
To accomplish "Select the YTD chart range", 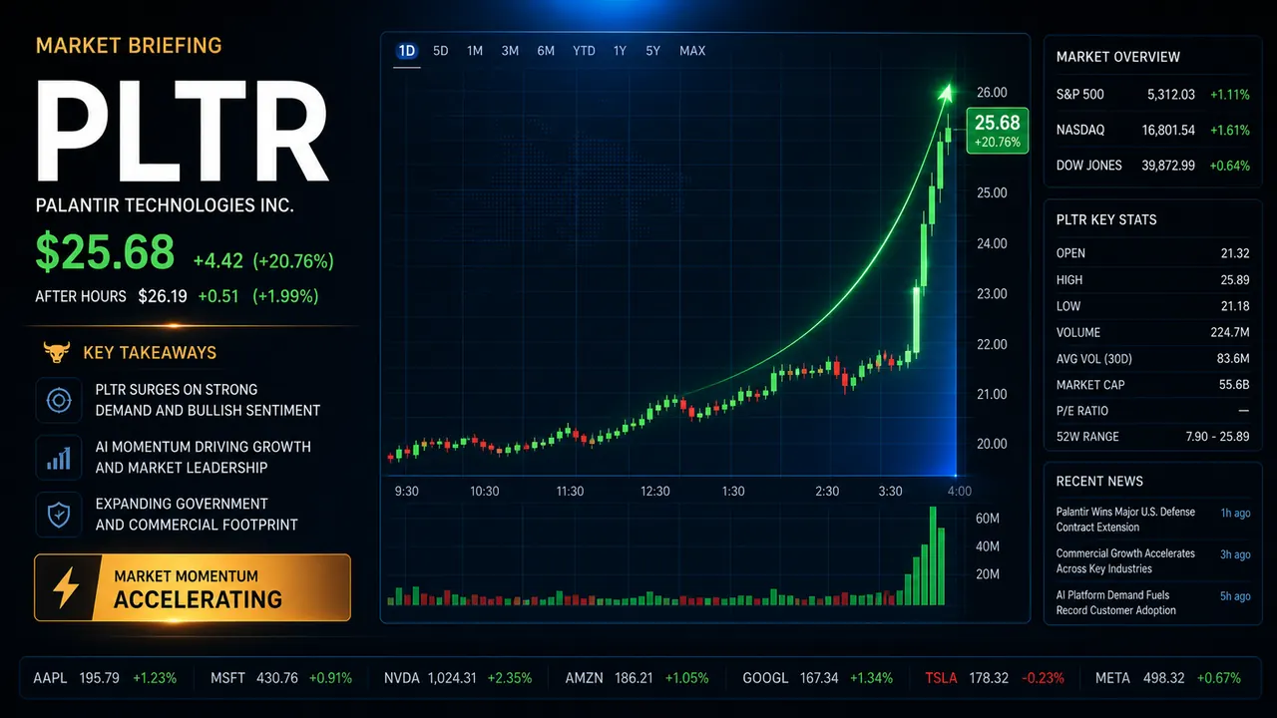I will 584,51.
